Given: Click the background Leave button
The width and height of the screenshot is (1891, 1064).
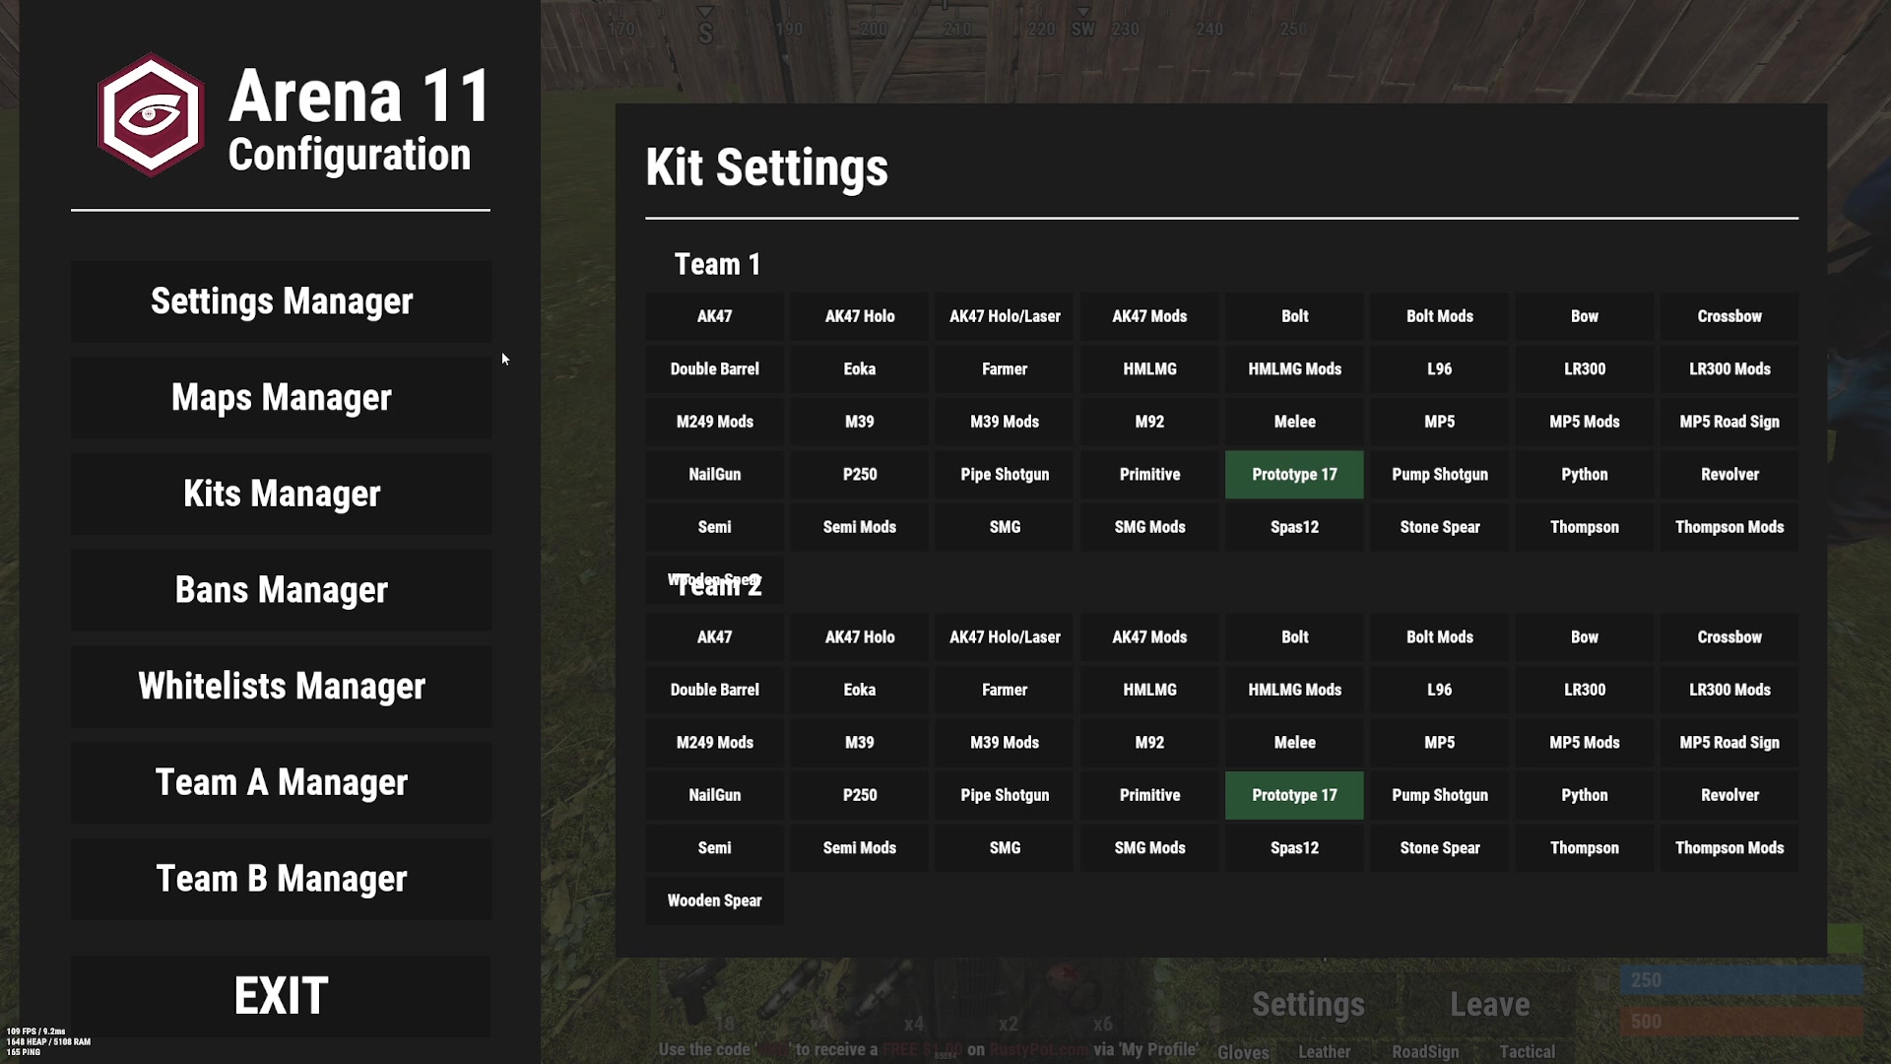Looking at the screenshot, I should (x=1489, y=1005).
